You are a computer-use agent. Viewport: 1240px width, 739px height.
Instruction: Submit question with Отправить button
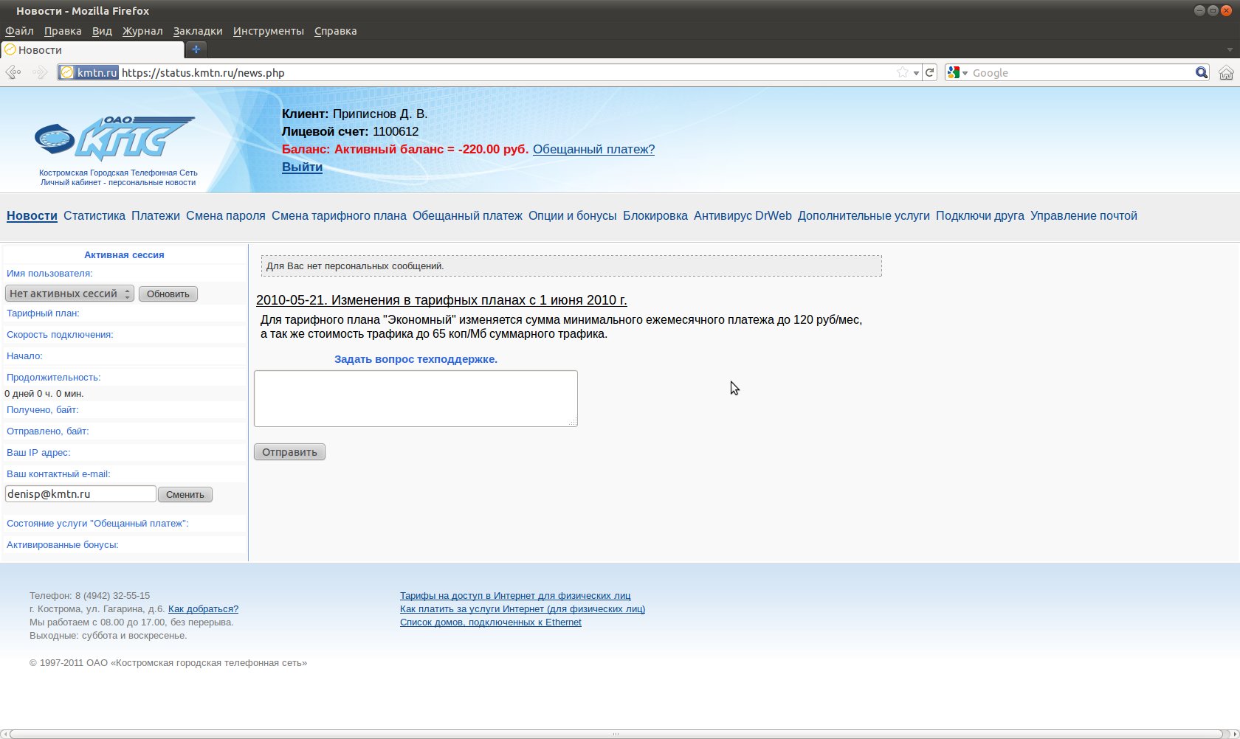289,452
